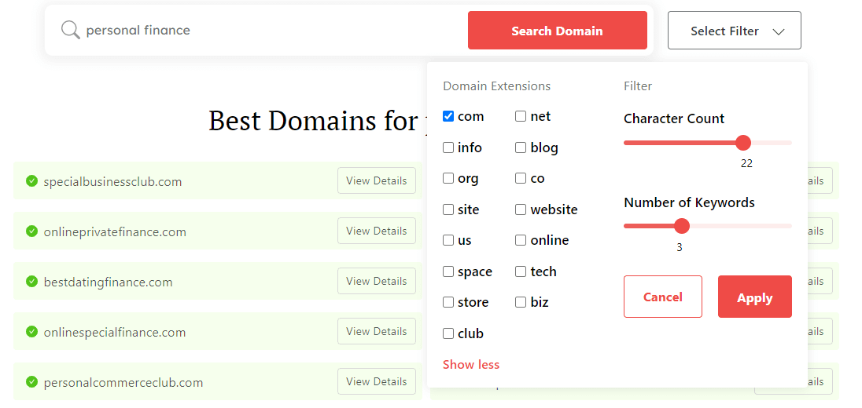Uncheck the com extension checkbox
This screenshot has height=408, width=862.
[x=448, y=116]
